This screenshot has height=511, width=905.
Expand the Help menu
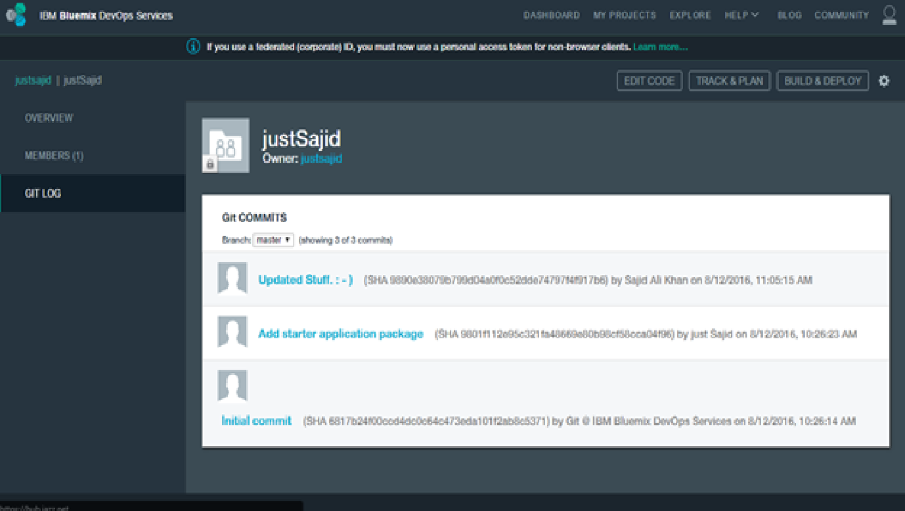point(741,15)
